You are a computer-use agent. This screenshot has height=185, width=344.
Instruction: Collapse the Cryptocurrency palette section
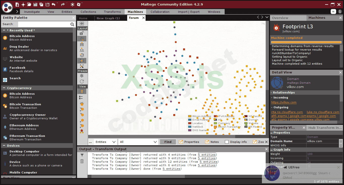coord(5,88)
